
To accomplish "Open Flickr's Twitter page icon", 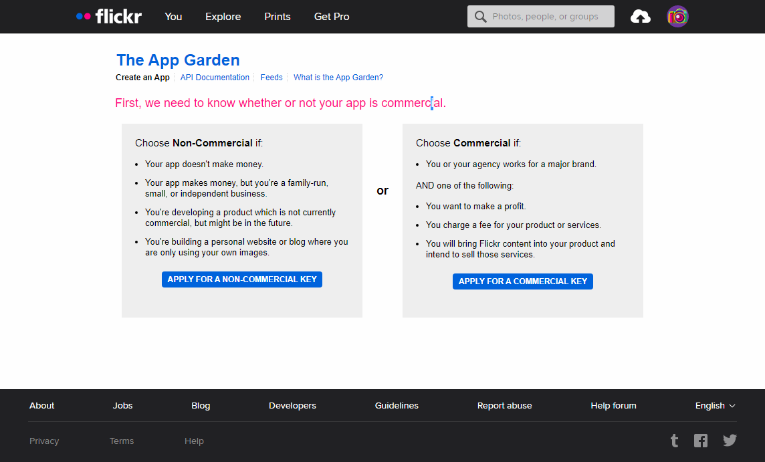I will point(730,441).
